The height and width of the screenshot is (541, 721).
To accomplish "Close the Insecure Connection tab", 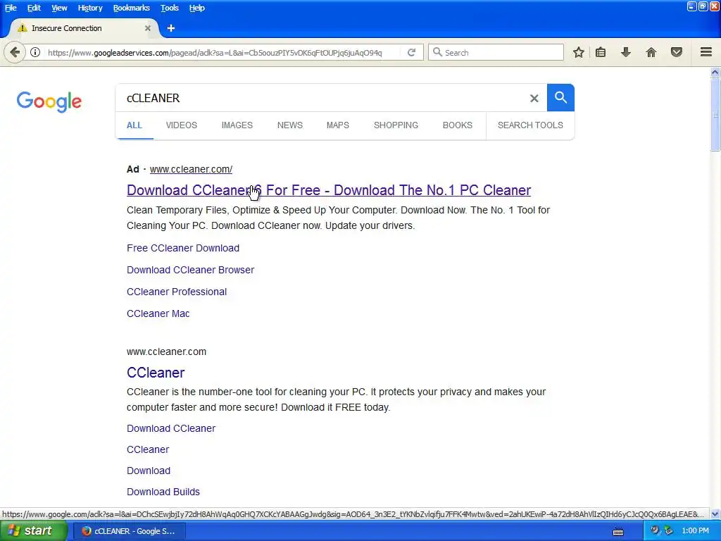I will [x=148, y=28].
